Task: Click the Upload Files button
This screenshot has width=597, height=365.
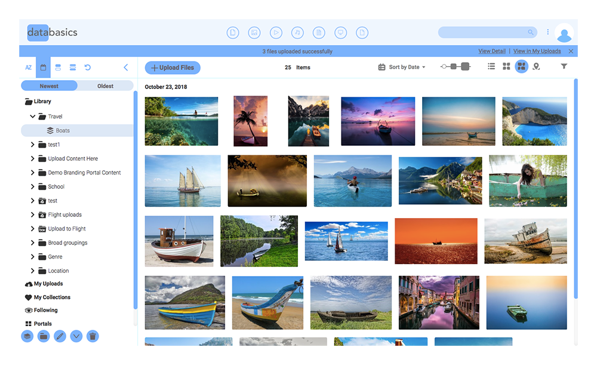Action: coord(172,68)
